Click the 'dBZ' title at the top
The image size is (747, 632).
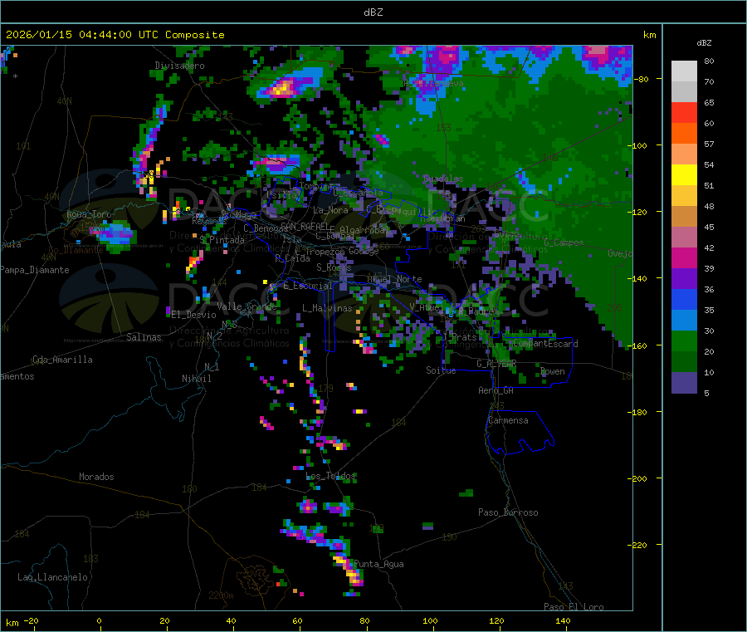click(373, 12)
